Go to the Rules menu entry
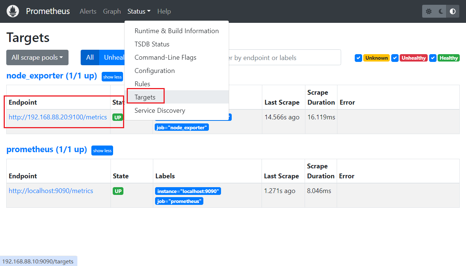The width and height of the screenshot is (466, 266). pyautogui.click(x=176, y=84)
